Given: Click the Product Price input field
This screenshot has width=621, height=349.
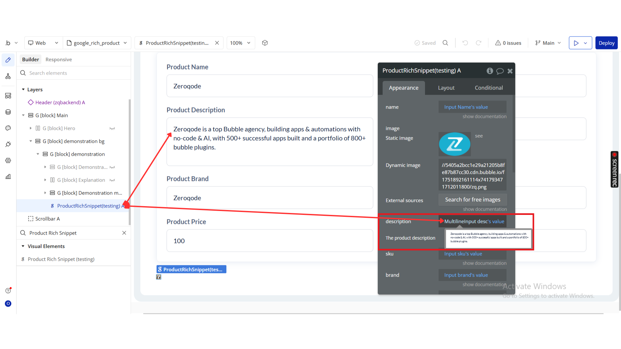Looking at the screenshot, I should point(269,241).
